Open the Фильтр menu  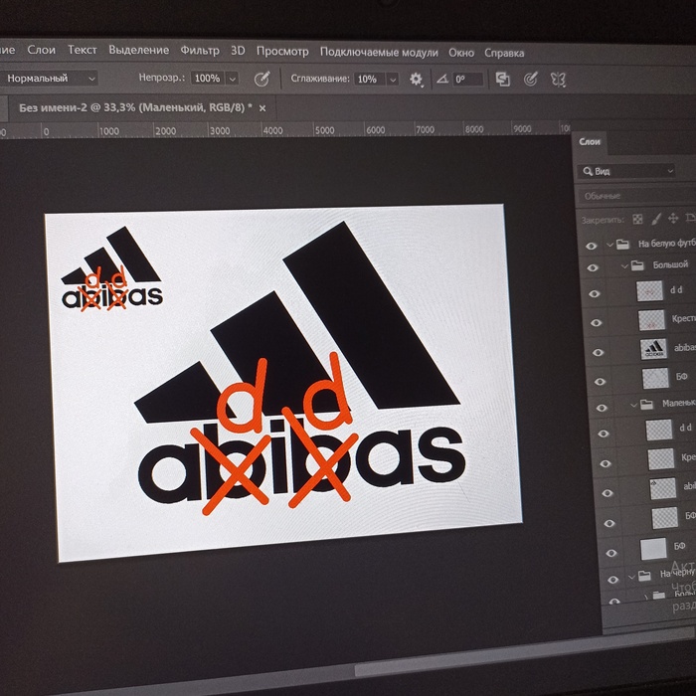[200, 51]
